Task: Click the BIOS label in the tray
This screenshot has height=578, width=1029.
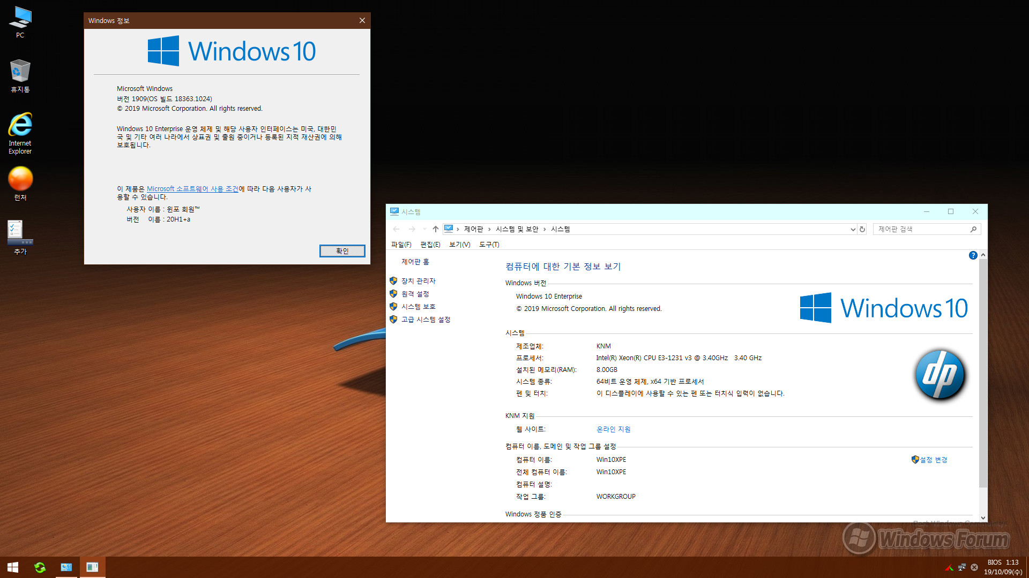Action: click(x=994, y=562)
